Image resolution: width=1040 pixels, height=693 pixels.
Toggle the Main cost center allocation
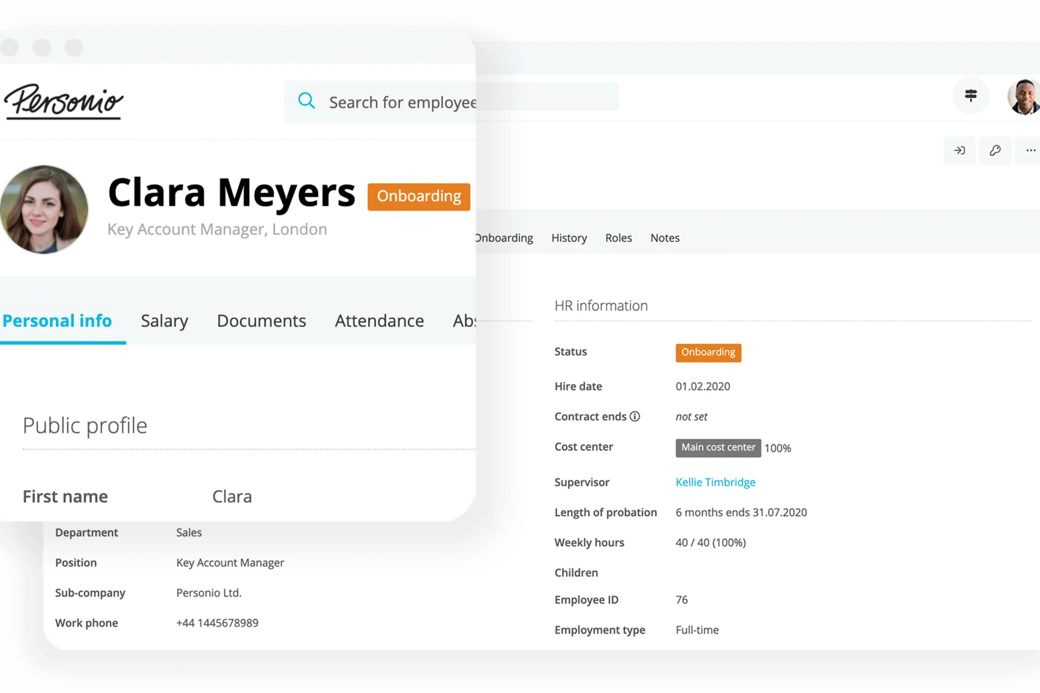point(717,447)
